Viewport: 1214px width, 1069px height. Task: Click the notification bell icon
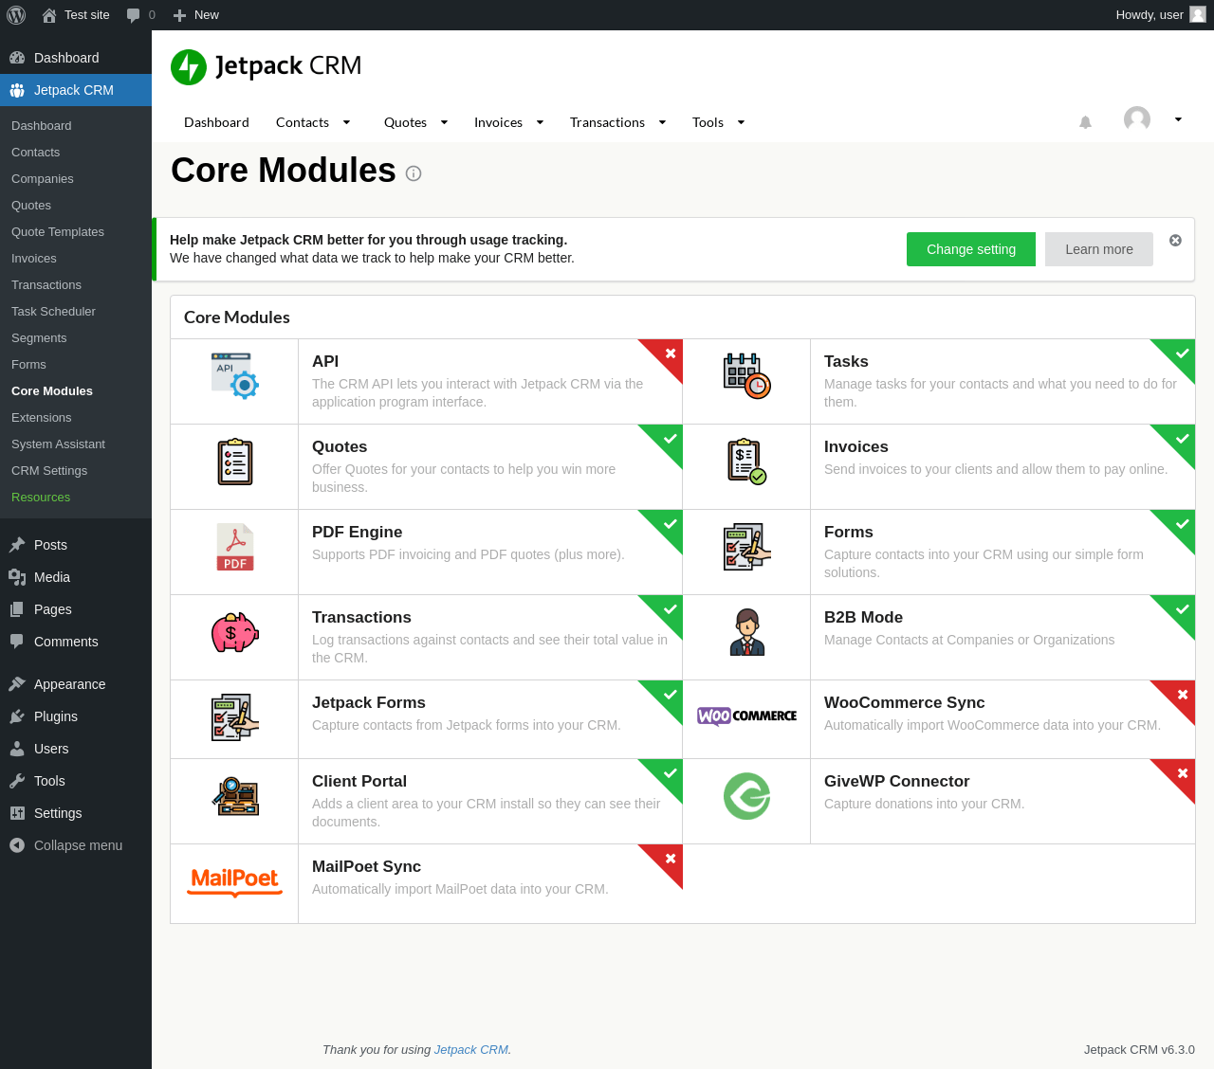[x=1085, y=122]
